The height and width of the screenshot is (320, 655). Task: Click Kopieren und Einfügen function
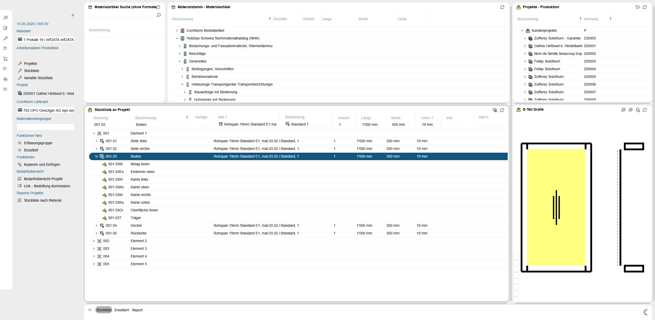(x=42, y=164)
